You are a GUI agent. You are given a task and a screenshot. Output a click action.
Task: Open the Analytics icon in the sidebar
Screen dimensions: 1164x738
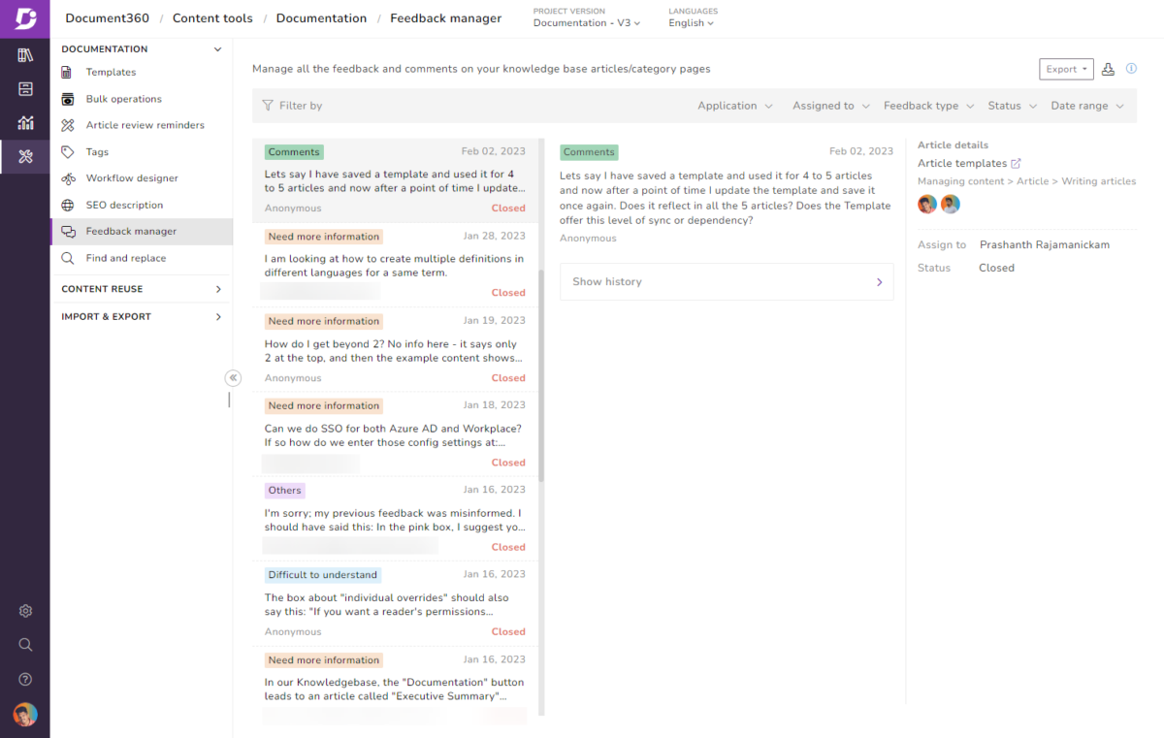click(x=25, y=123)
